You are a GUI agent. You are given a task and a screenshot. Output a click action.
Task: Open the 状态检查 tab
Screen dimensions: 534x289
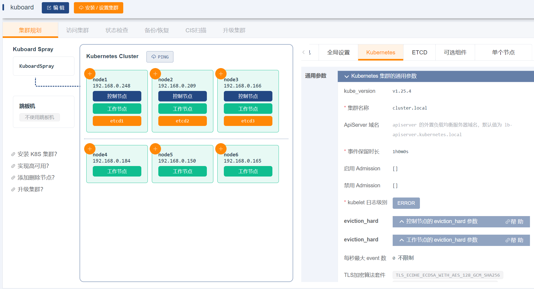click(x=117, y=30)
